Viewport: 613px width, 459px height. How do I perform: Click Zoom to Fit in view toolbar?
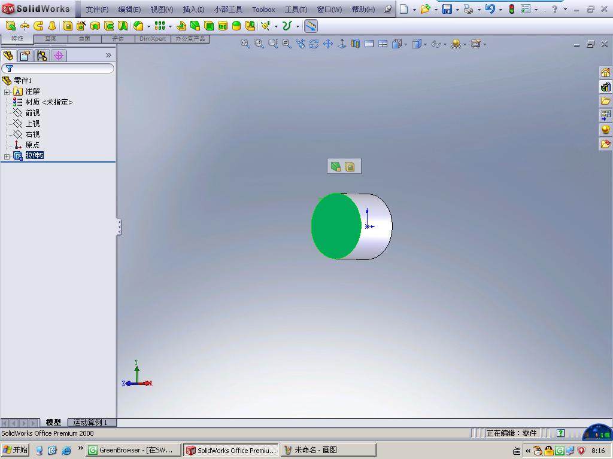245,44
